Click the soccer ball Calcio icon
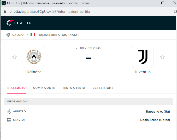The height and width of the screenshot is (140, 177). (x=8, y=35)
